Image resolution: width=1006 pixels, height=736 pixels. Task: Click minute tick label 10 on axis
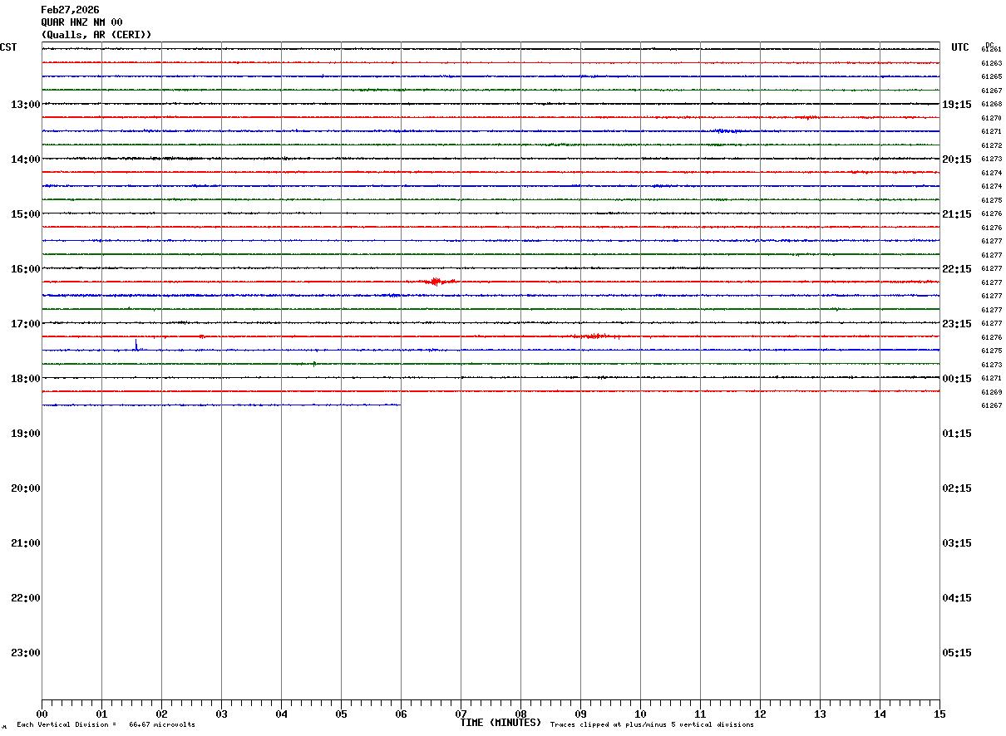point(640,714)
